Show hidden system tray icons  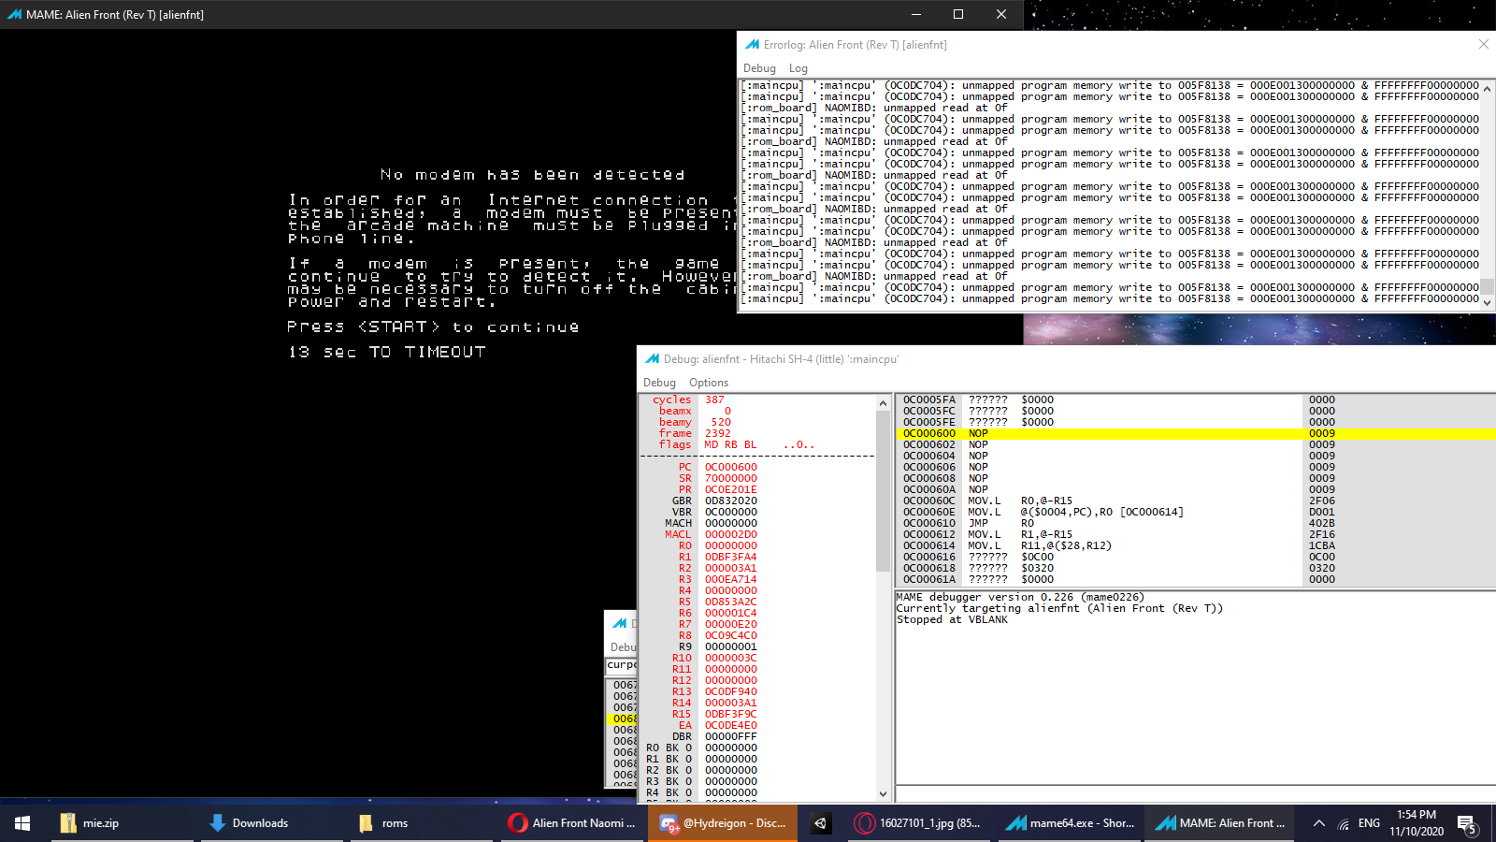pyautogui.click(x=1318, y=823)
